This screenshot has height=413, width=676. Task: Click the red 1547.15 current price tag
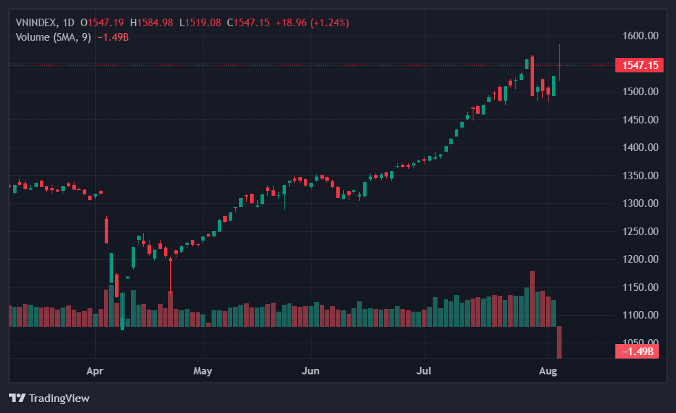click(639, 66)
